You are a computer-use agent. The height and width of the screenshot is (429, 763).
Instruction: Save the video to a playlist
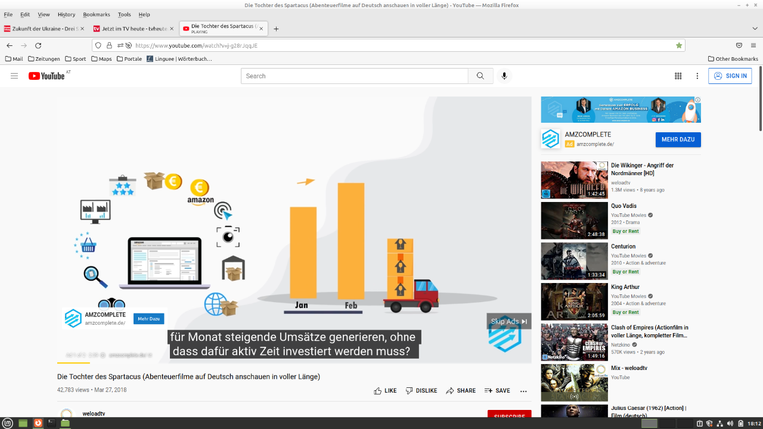point(497,391)
